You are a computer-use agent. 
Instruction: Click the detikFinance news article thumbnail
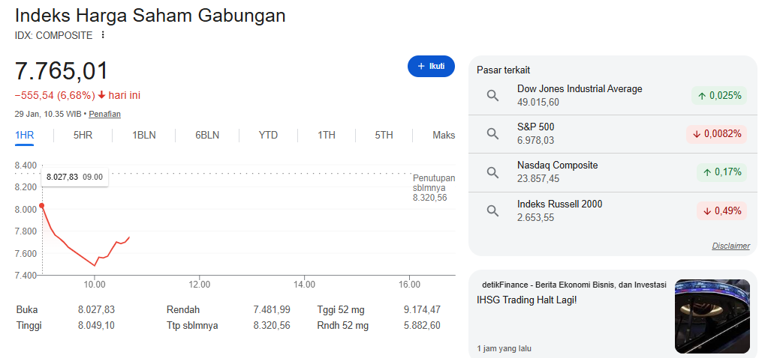point(712,316)
